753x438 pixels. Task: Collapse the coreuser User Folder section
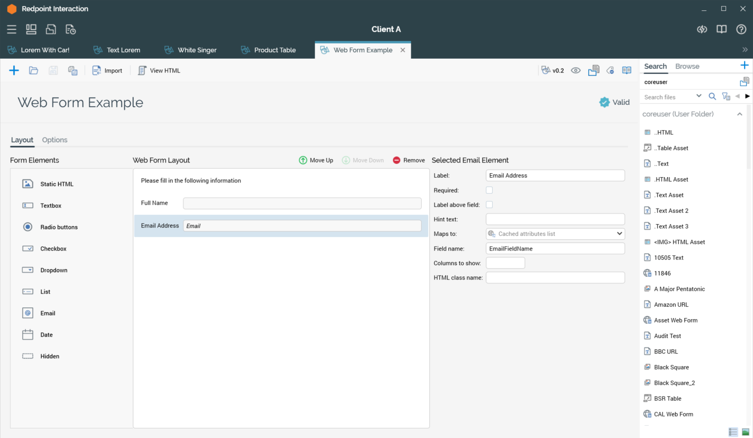point(739,114)
